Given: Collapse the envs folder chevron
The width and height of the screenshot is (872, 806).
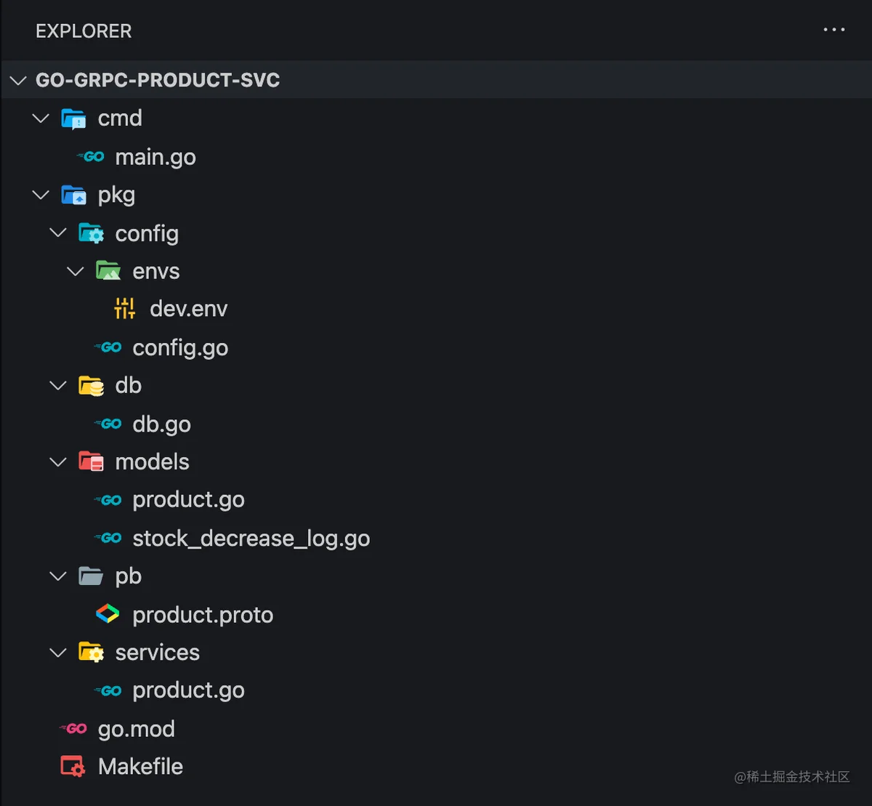Looking at the screenshot, I should tap(75, 272).
